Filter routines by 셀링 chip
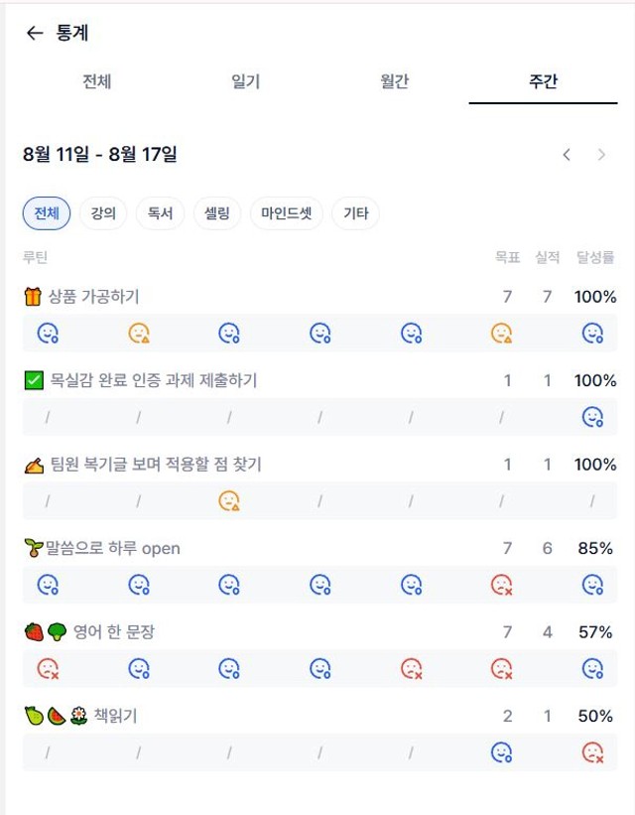 click(x=216, y=213)
